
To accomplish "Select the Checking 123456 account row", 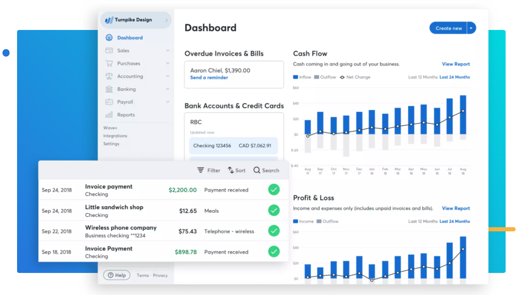I will [233, 146].
